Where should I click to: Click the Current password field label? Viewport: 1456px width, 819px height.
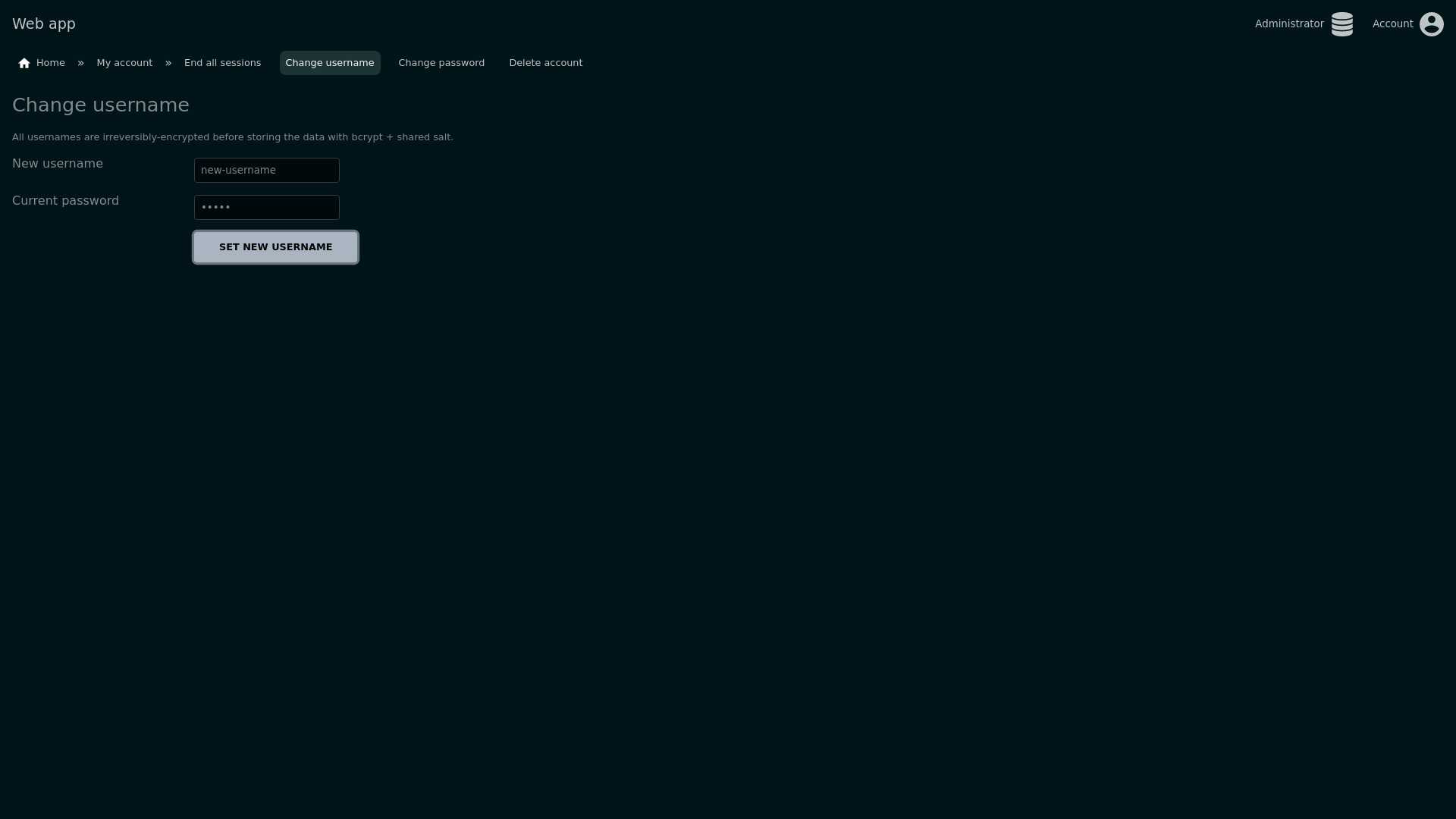pos(65,201)
